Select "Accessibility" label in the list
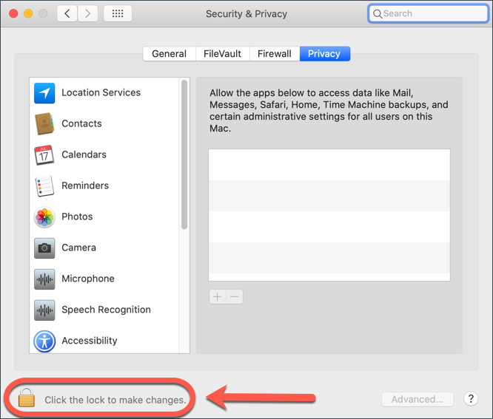This screenshot has width=493, height=419. pyautogui.click(x=90, y=341)
